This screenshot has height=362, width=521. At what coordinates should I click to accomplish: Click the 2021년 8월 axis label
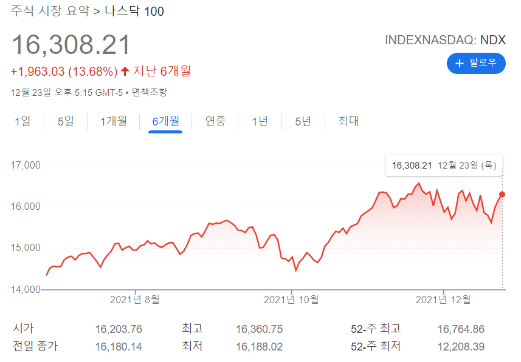click(x=134, y=300)
